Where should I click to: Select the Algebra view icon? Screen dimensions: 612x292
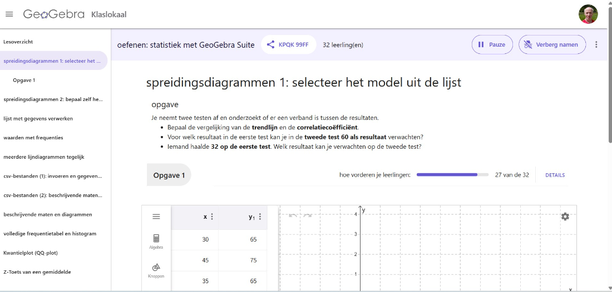coord(156,241)
